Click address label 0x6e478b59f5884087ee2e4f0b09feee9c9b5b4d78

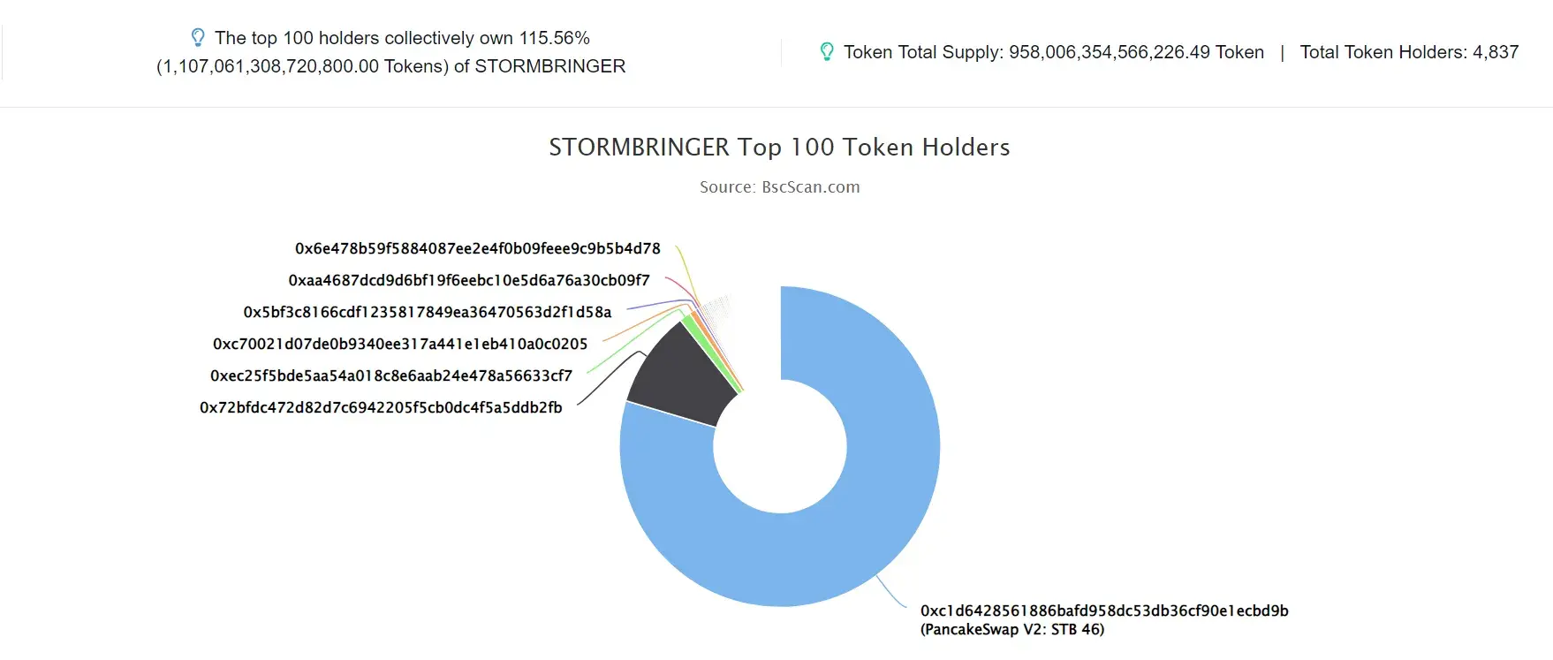[478, 248]
